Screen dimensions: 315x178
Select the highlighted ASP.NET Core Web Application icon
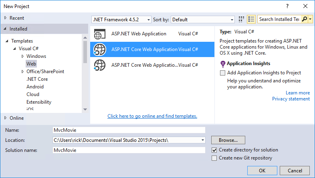(x=100, y=49)
